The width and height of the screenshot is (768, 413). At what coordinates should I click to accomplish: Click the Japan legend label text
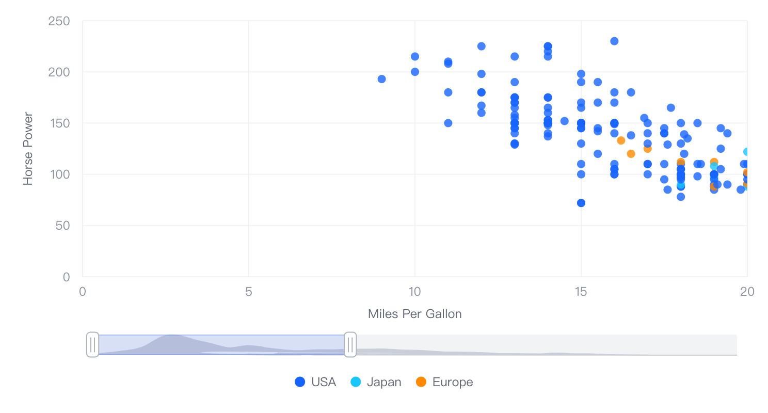pyautogui.click(x=384, y=382)
